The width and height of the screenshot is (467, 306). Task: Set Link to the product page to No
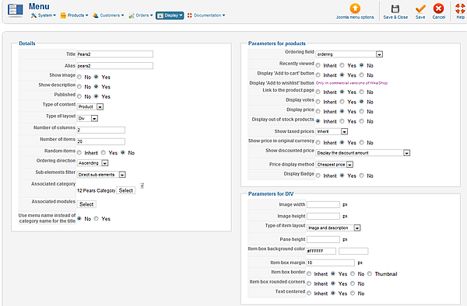[x=362, y=92]
